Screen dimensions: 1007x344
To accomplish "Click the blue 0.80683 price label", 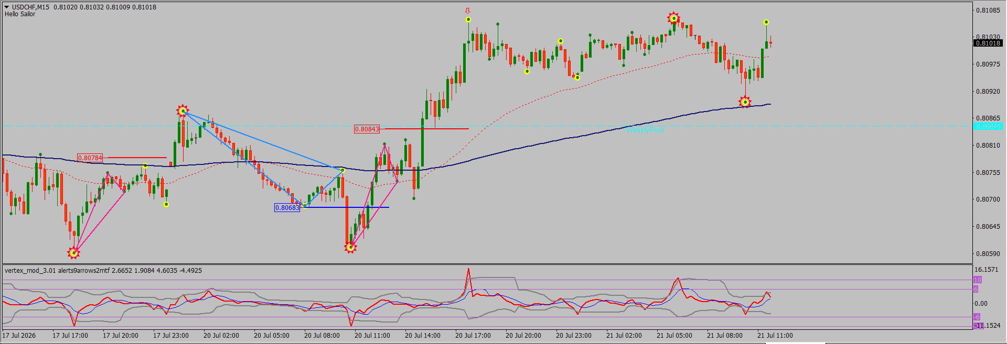I will coord(287,208).
